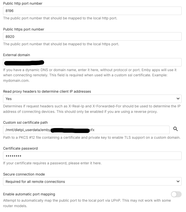Click the 'Public https port number' label
Image resolution: width=186 pixels, height=212 pixels.
click(23, 29)
